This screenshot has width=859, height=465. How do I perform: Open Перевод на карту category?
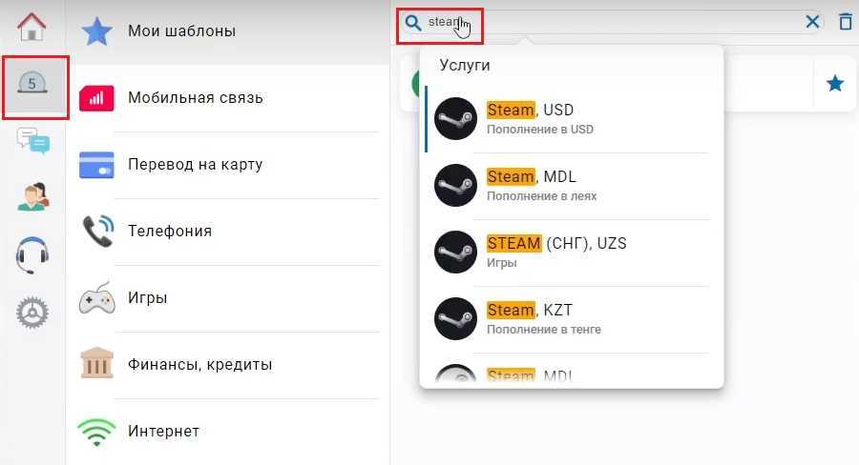(227, 165)
